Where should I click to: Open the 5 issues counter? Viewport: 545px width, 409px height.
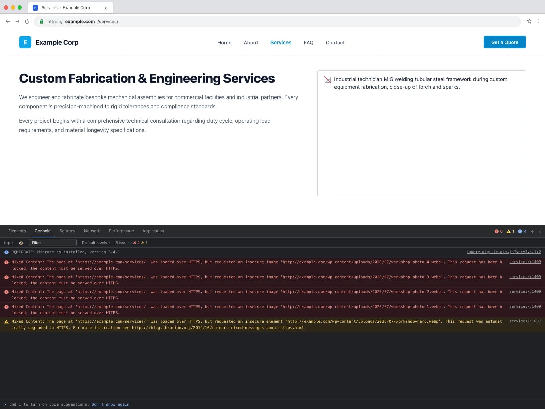(131, 243)
